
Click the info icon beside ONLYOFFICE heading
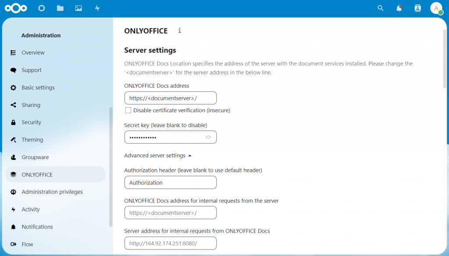coord(179,31)
